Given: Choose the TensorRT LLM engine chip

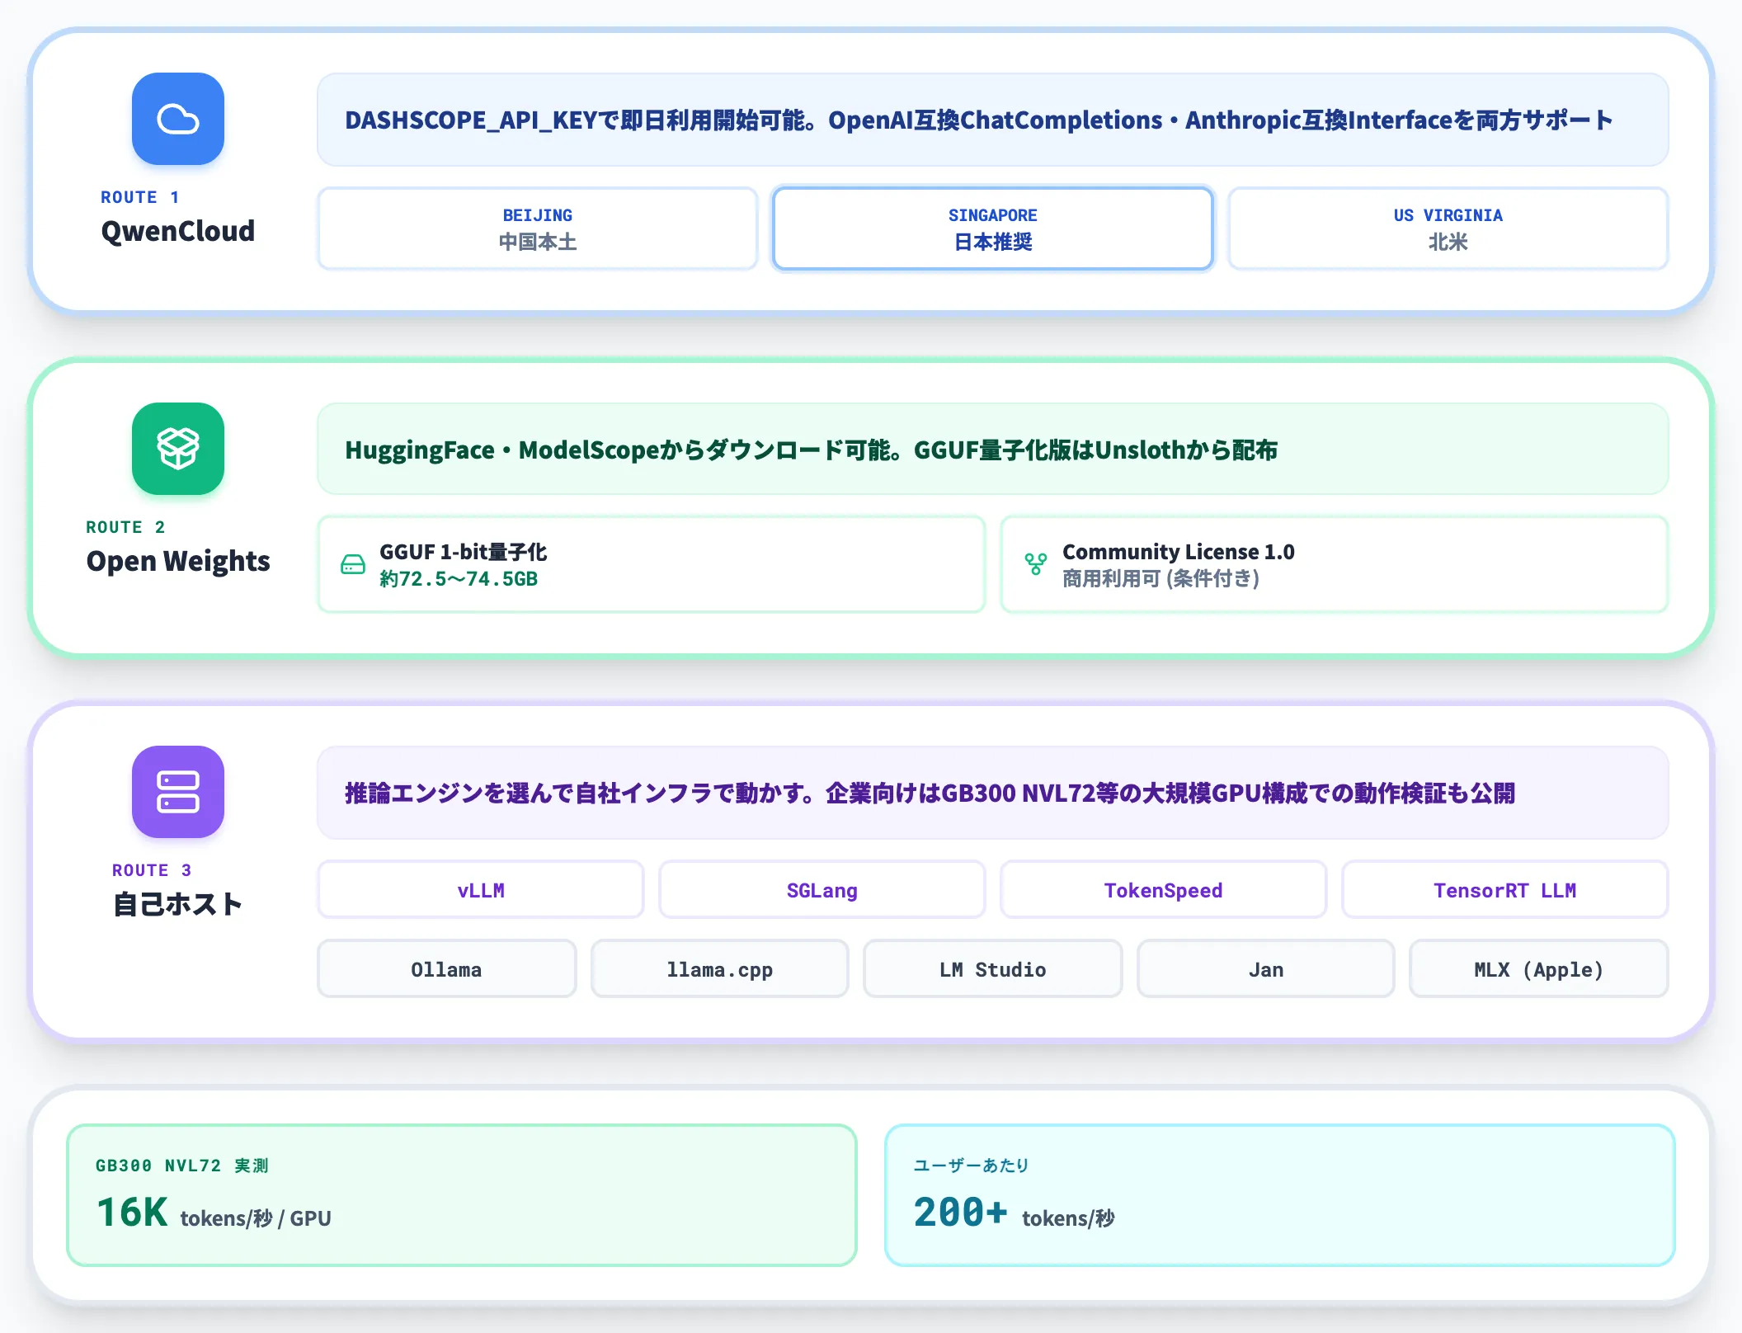Looking at the screenshot, I should (x=1505, y=889).
